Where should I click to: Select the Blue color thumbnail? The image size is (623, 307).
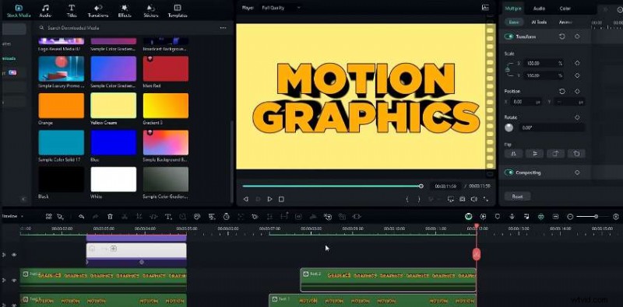pos(114,142)
